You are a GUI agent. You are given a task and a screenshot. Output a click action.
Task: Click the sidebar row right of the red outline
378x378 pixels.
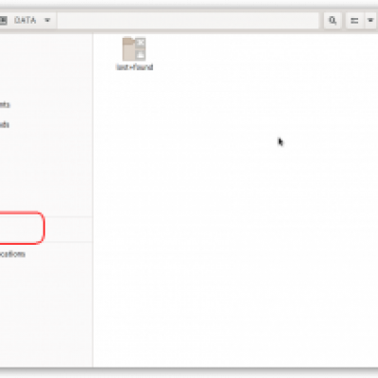pos(68,230)
